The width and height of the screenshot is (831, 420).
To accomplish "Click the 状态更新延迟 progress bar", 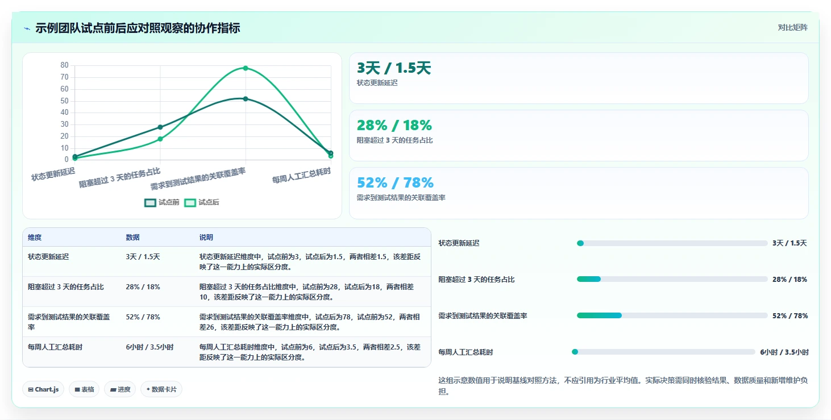I will 672,243.
